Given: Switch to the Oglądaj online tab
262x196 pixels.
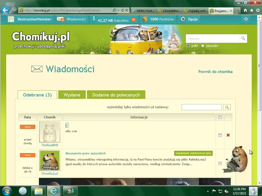Looking at the screenshot, I should tap(196, 11).
